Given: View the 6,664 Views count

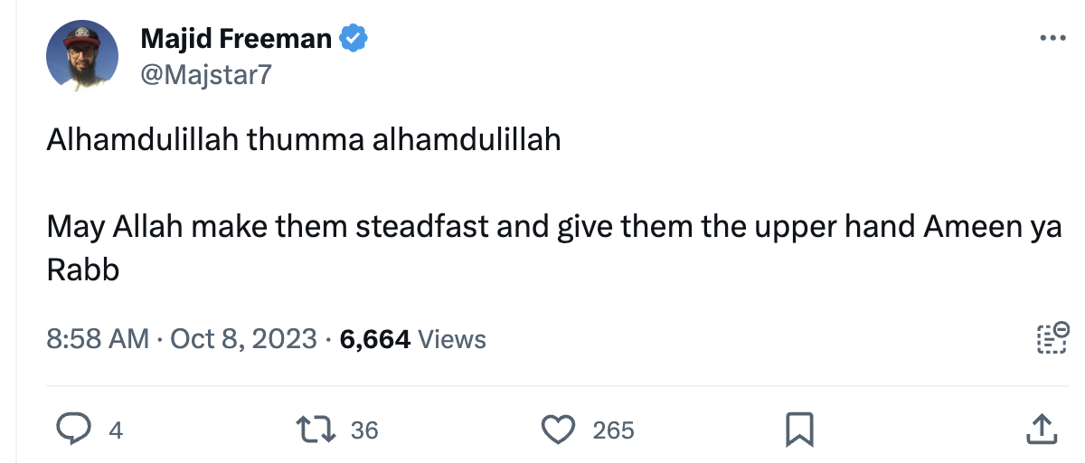Looking at the screenshot, I should (412, 339).
